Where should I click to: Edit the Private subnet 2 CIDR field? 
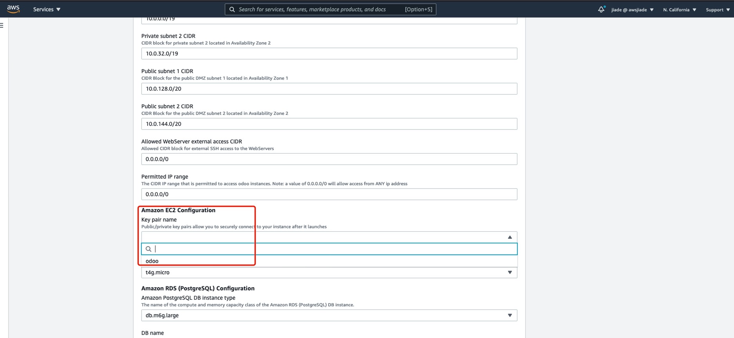(329, 54)
